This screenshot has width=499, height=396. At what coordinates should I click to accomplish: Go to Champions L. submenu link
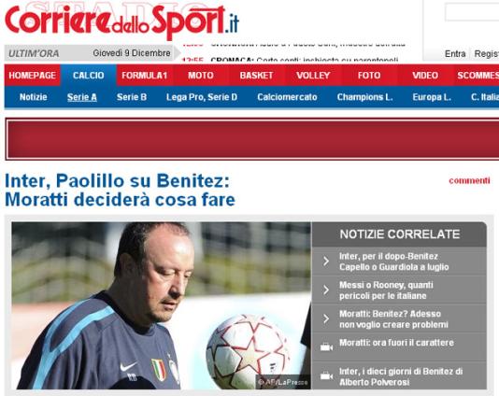[x=364, y=97]
